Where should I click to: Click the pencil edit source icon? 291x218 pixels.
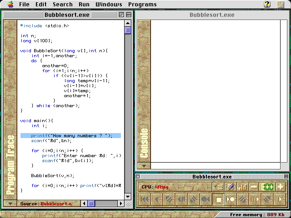[x=231, y=187]
